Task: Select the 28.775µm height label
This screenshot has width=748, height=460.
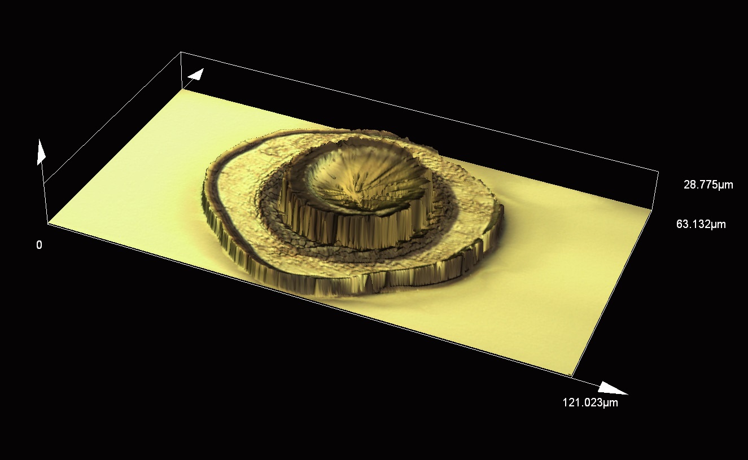Action: [708, 185]
